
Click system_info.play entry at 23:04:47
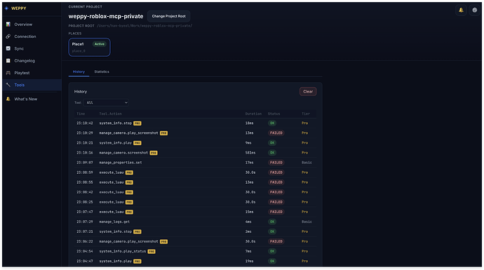116,262
